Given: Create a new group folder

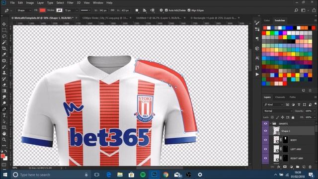Looking at the screenshot, I should pos(298,167).
